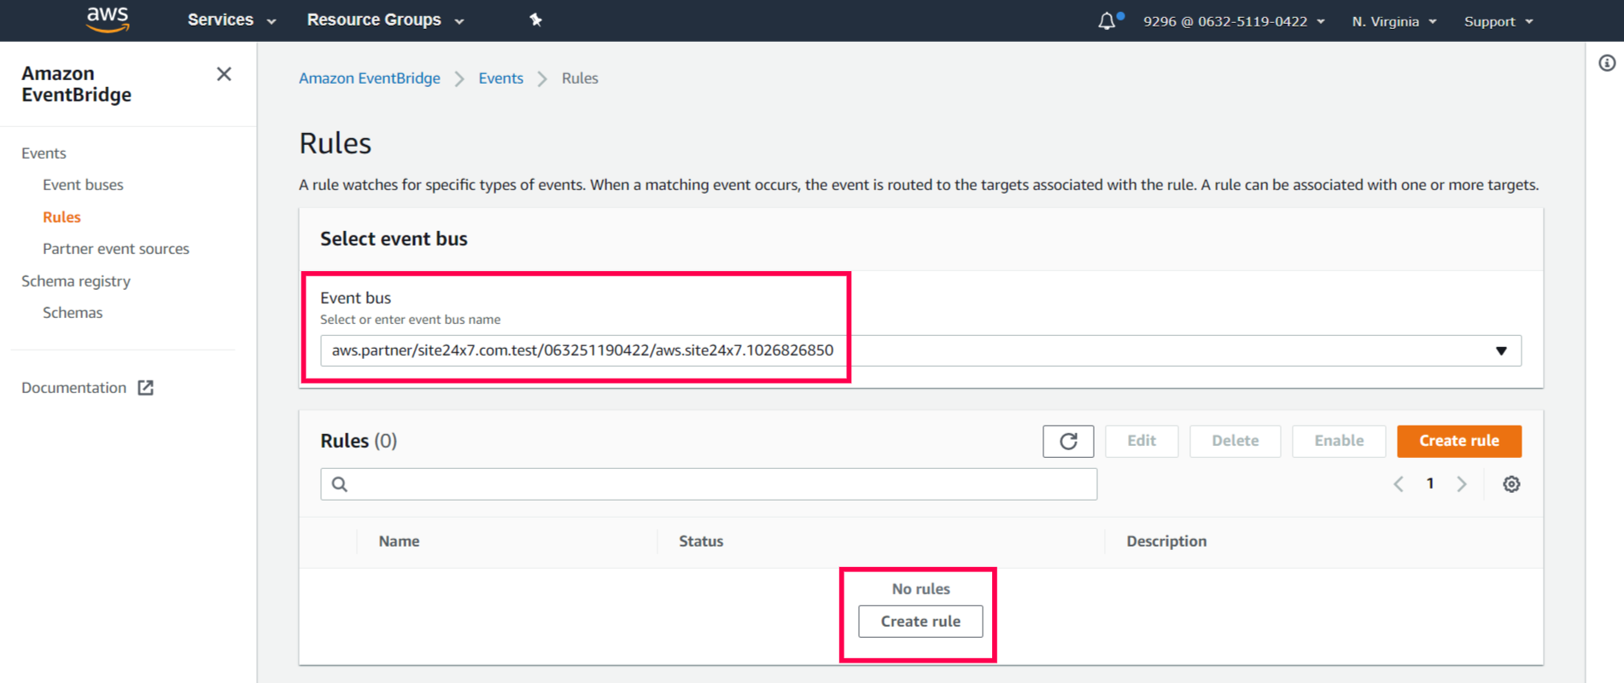Click the rules search field
The image size is (1624, 683).
point(709,484)
